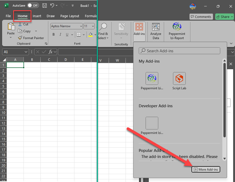Image resolution: width=235 pixels, height=182 pixels.
Task: Click the Excel app logo icon
Action: pos(6,6)
